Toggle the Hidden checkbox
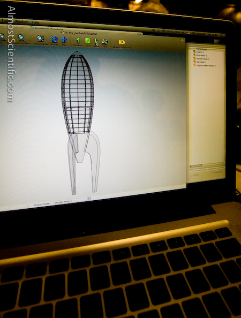The width and height of the screenshot is (241, 318). point(191,175)
